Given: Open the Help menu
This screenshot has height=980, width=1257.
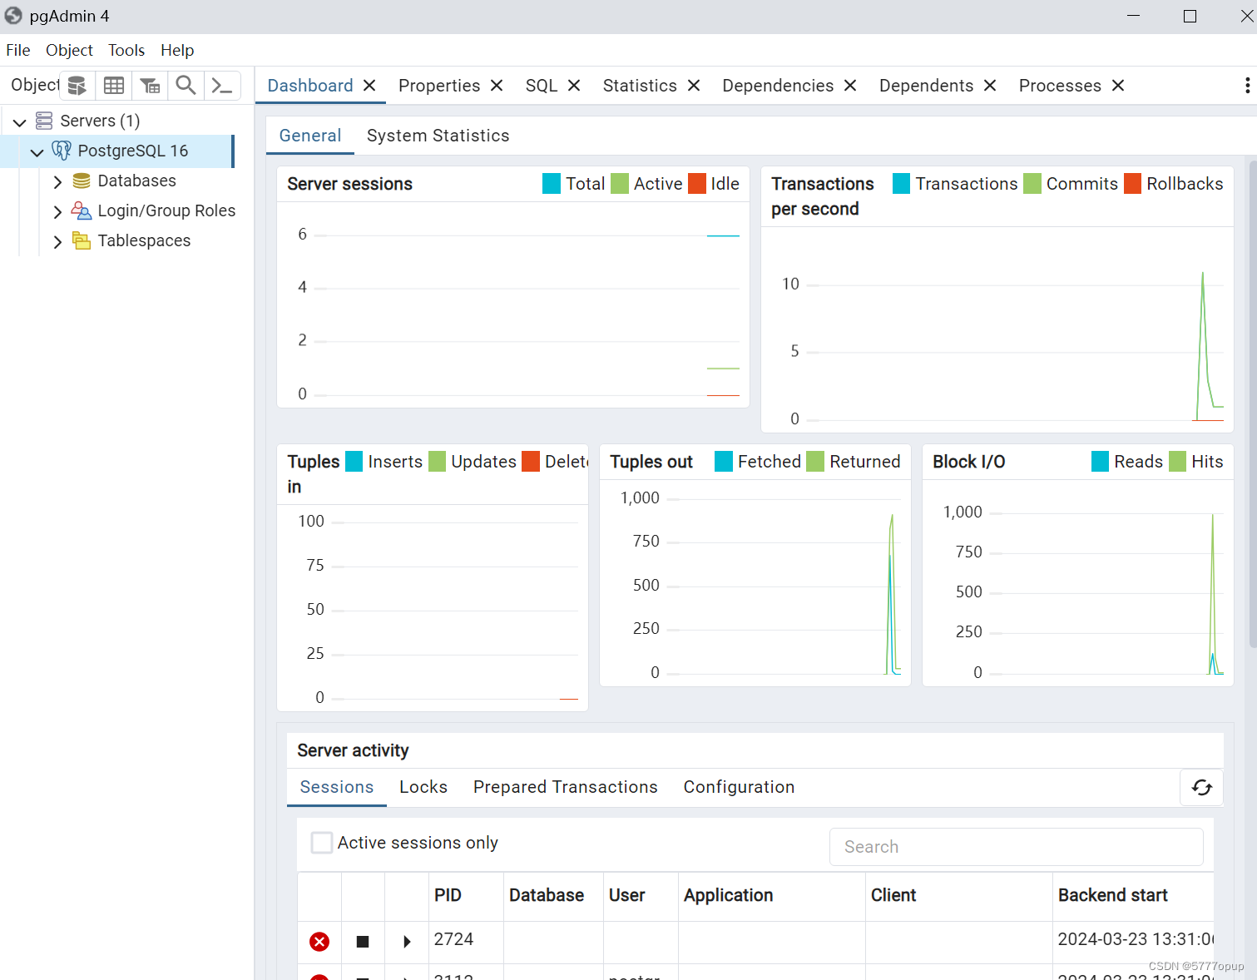Looking at the screenshot, I should [177, 50].
